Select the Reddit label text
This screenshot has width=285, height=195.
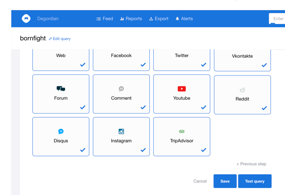242,99
